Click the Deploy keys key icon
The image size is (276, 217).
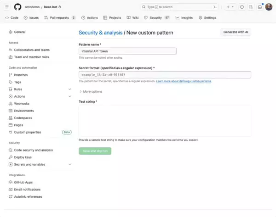pos(11,157)
